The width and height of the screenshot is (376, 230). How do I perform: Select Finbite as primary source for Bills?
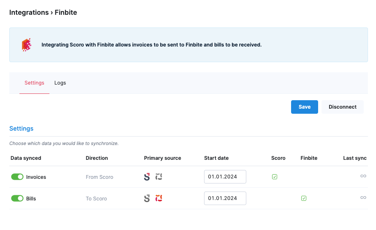[159, 198]
